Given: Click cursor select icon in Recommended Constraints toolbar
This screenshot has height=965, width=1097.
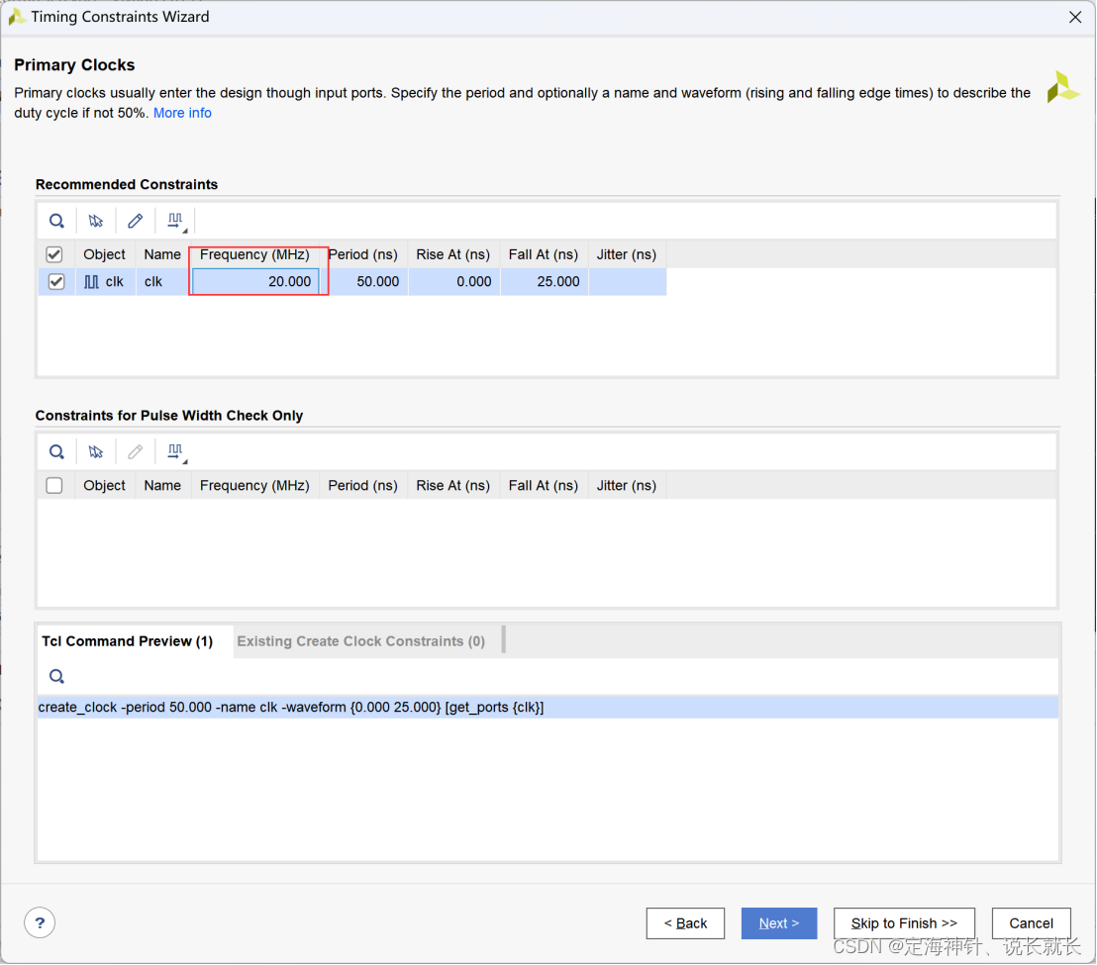Looking at the screenshot, I should (x=96, y=221).
